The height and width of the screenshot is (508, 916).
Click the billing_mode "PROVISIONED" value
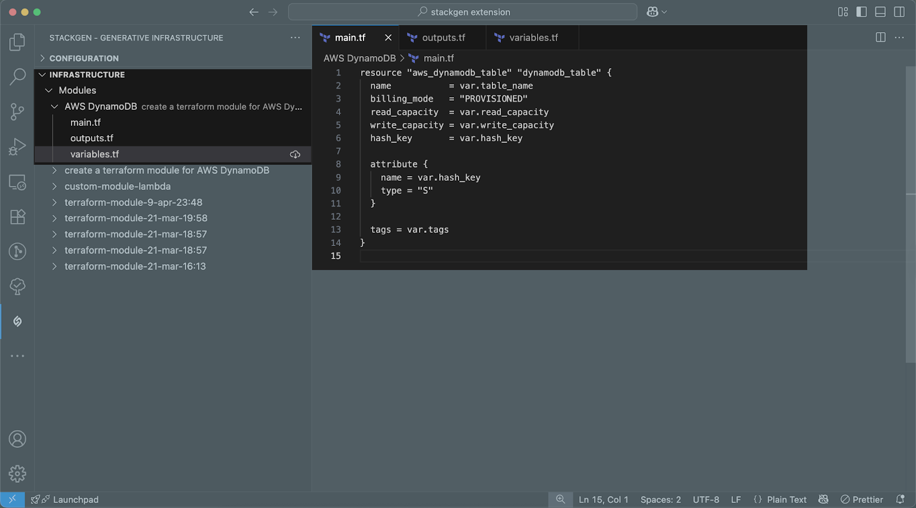(493, 99)
